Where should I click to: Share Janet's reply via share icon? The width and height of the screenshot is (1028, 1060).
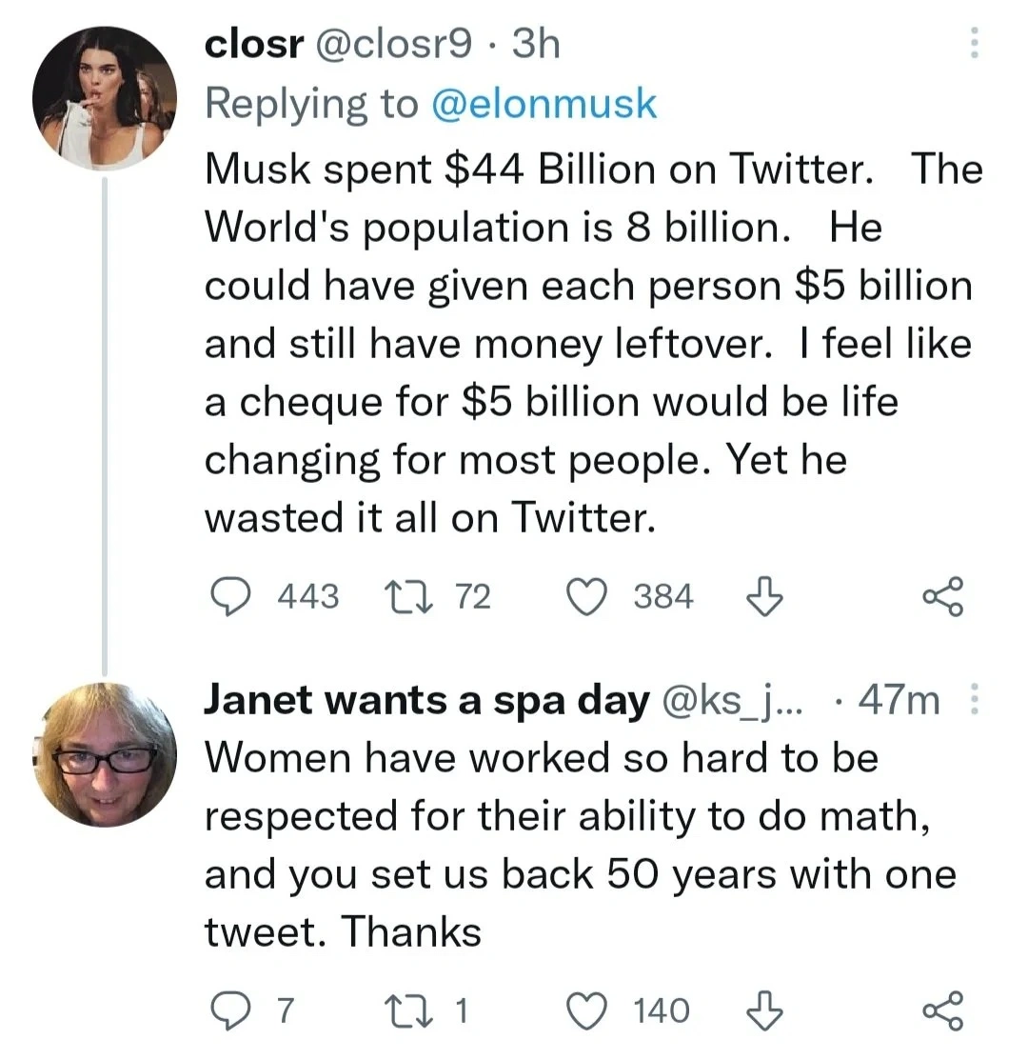tap(942, 1010)
